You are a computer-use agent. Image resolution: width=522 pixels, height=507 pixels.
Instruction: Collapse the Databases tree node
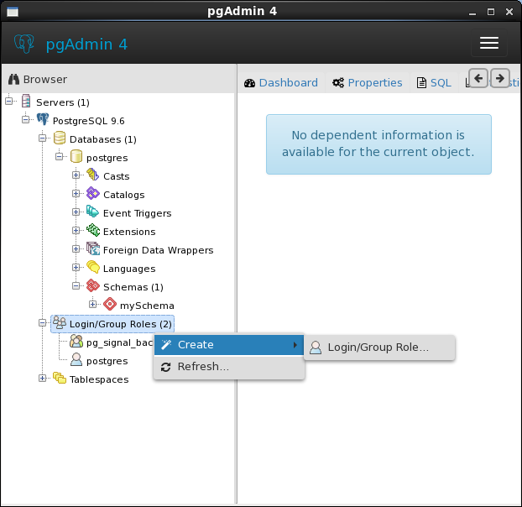[x=42, y=138]
